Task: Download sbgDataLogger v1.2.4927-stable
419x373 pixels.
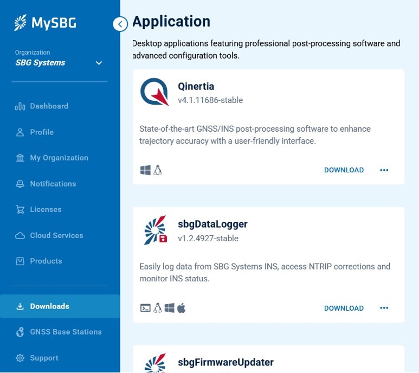Action: [344, 308]
